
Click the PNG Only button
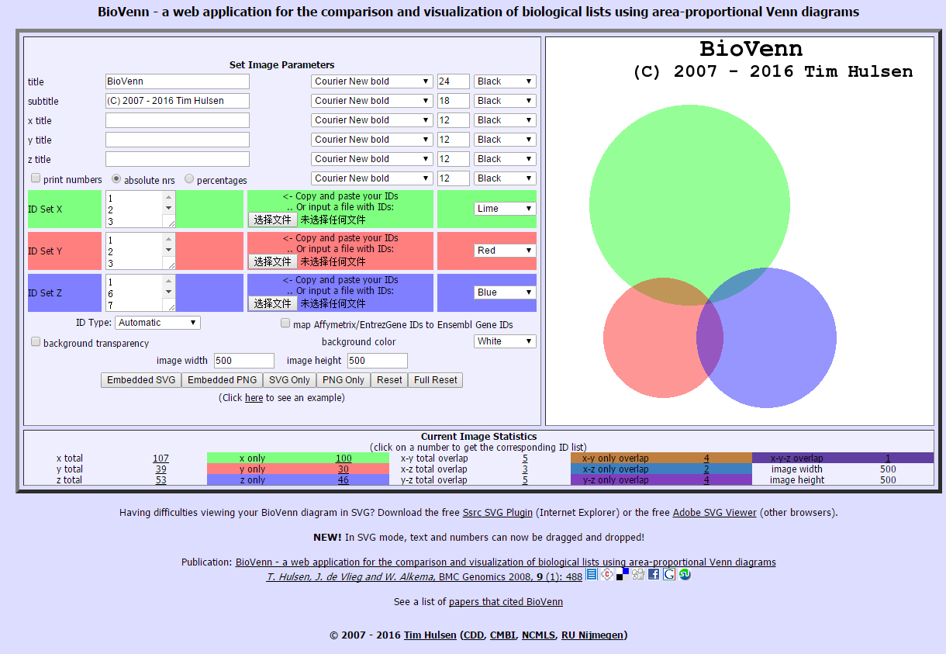(x=344, y=380)
